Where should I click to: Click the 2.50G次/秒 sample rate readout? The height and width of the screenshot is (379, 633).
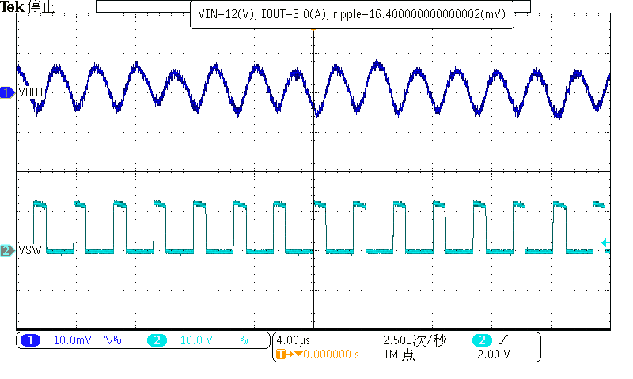(x=415, y=340)
